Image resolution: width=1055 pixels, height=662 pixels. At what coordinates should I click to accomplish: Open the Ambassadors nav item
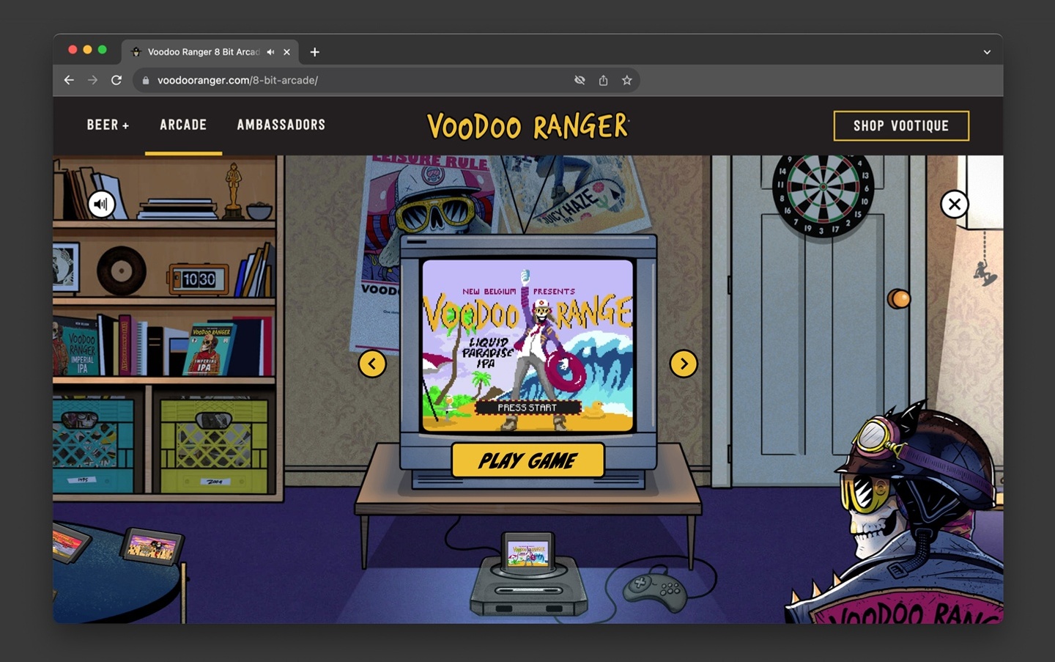point(281,125)
